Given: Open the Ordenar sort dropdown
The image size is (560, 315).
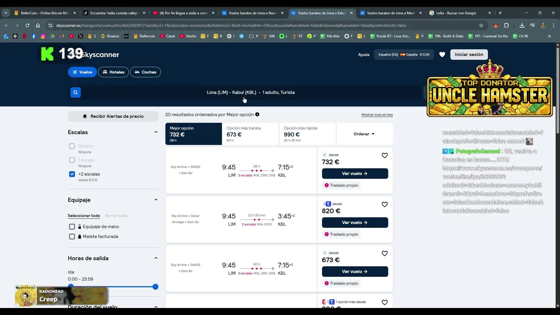Looking at the screenshot, I should [364, 134].
